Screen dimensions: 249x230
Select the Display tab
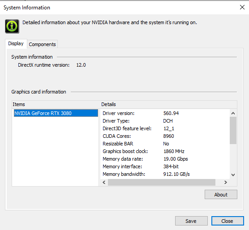click(16, 43)
